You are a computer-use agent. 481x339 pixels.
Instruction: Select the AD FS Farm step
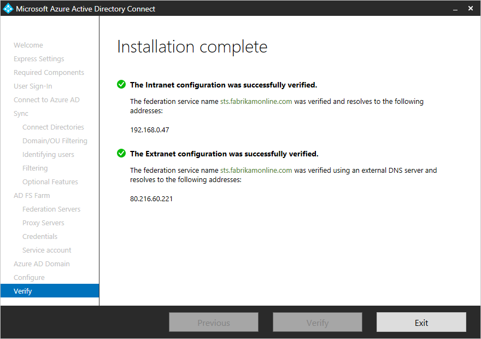tap(32, 195)
